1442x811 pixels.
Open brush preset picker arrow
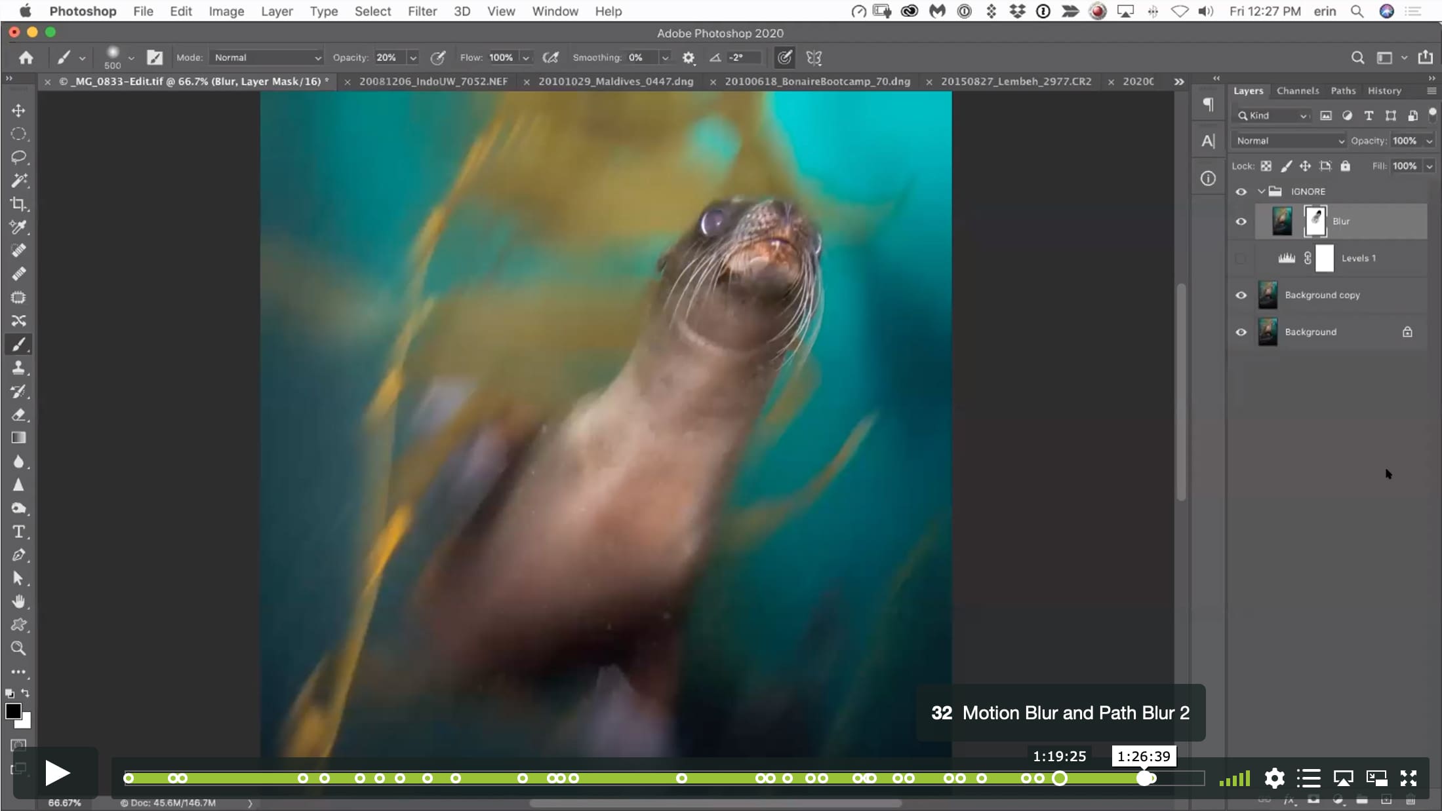(131, 58)
